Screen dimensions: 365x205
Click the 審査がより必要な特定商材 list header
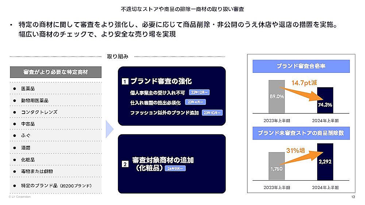pos(55,72)
